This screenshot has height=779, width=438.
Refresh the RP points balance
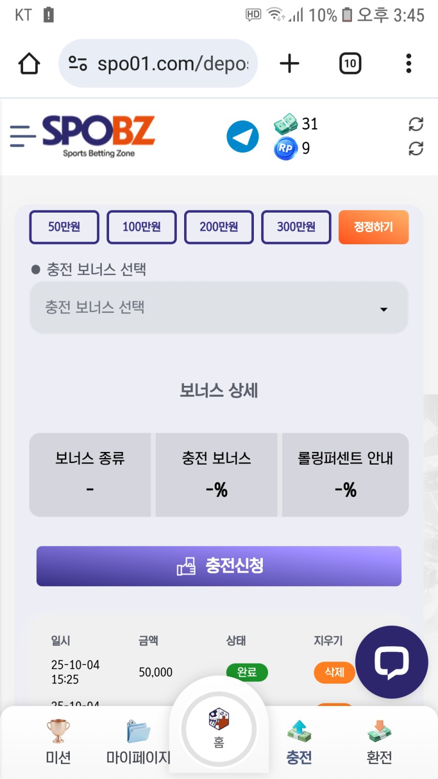pyautogui.click(x=415, y=149)
